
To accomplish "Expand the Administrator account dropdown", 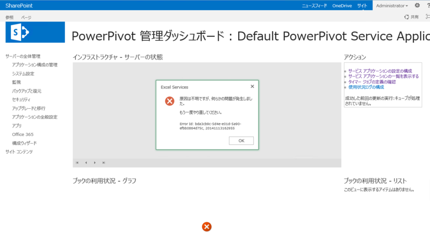I will pos(392,6).
